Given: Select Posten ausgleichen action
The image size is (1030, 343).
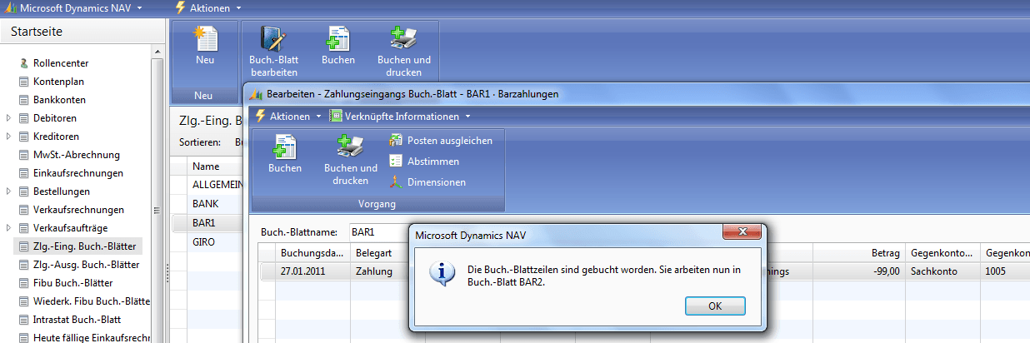Looking at the screenshot, I should [441, 141].
